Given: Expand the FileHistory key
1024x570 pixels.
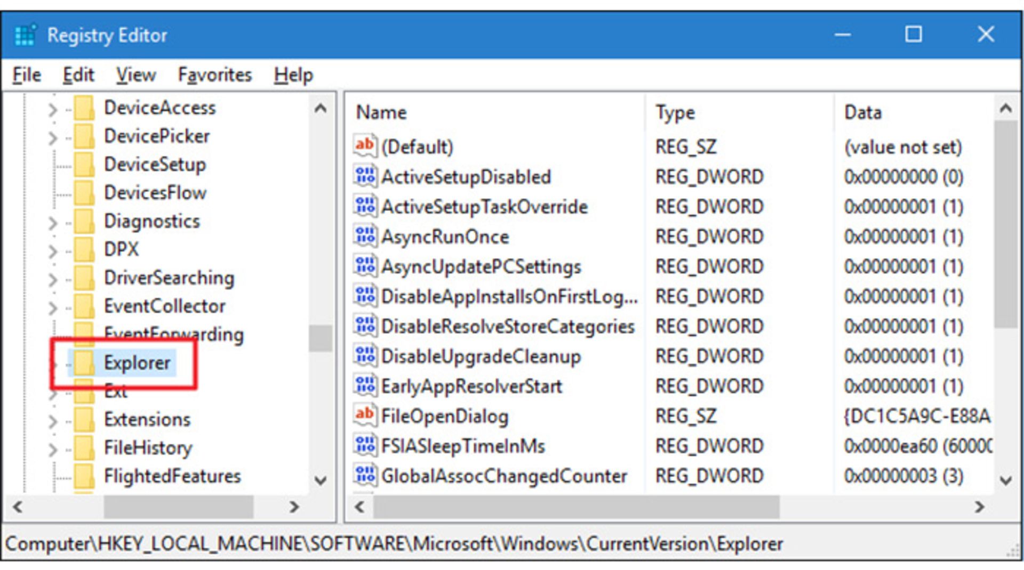Looking at the screenshot, I should [x=52, y=450].
